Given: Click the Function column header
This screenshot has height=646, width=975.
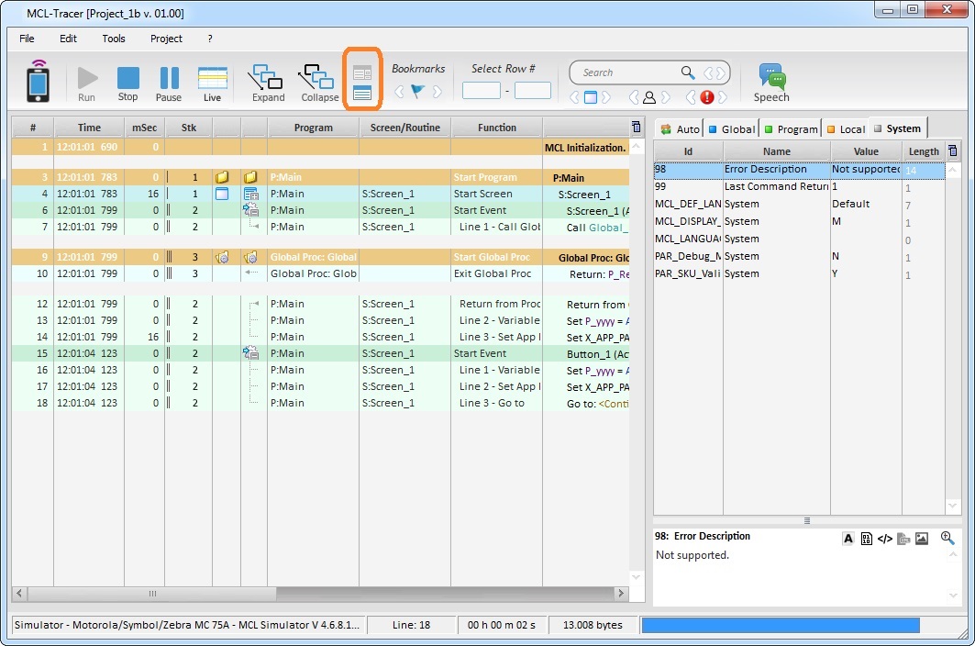Looking at the screenshot, I should [x=497, y=128].
